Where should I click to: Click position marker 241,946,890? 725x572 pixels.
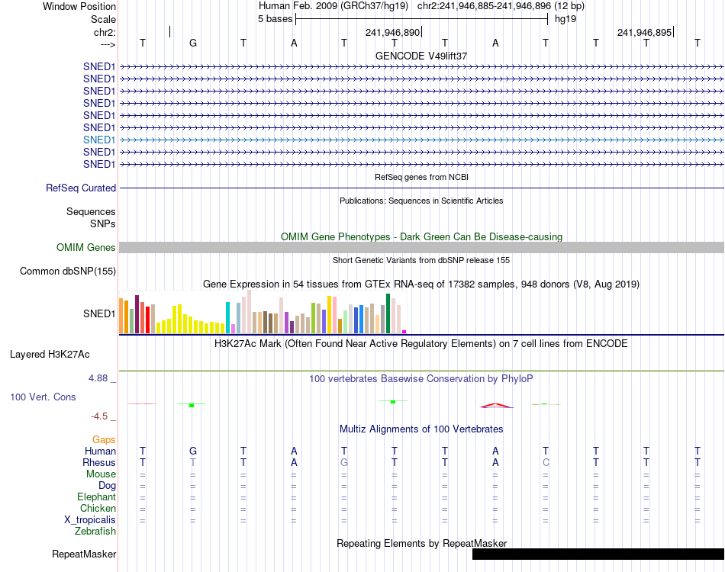(392, 32)
